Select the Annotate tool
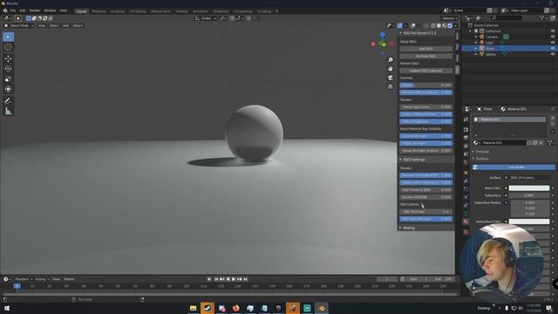The width and height of the screenshot is (558, 314). point(8,101)
